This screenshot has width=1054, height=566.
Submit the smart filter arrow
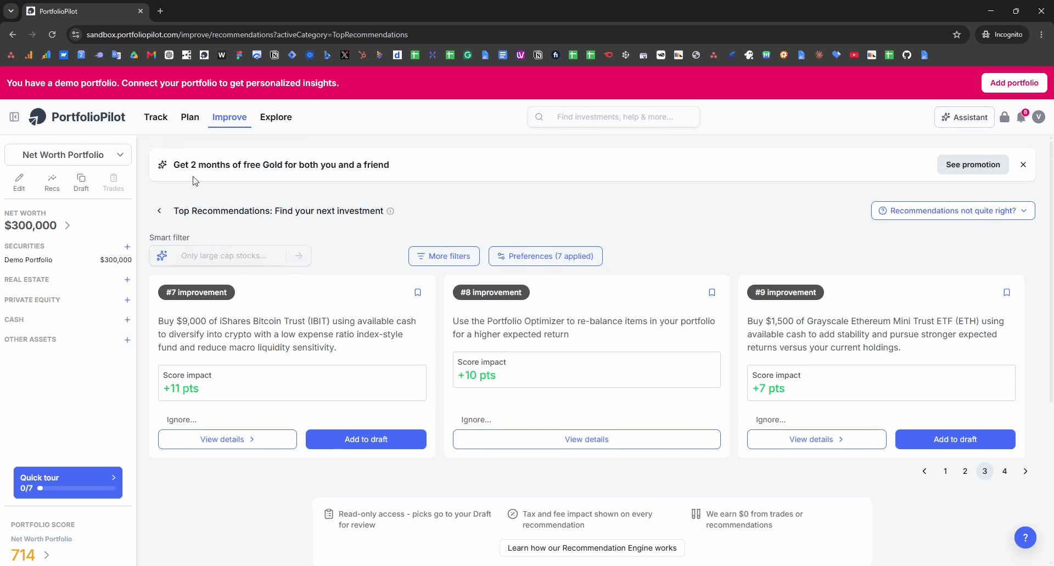pyautogui.click(x=299, y=256)
